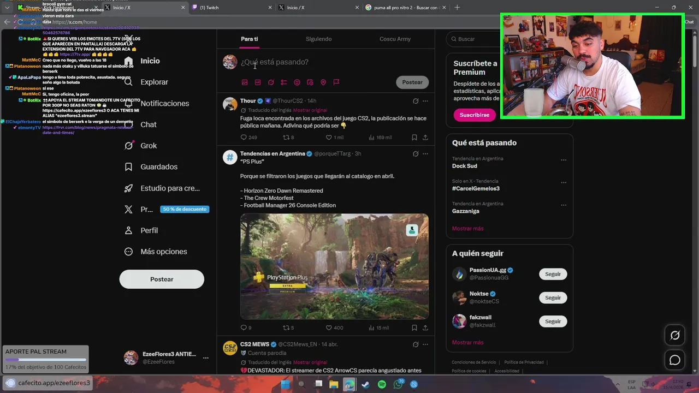Open options for Dock Sud trend

pos(564,160)
